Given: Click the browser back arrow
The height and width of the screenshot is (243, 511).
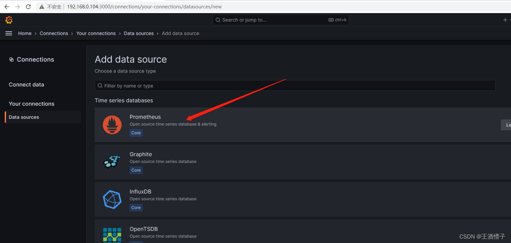Looking at the screenshot, I should [x=6, y=7].
